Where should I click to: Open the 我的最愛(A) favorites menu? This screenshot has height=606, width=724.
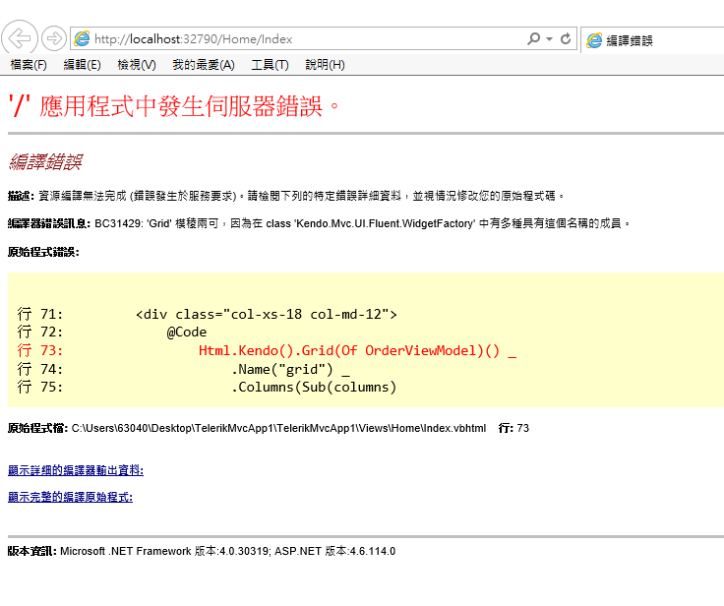coord(203,65)
